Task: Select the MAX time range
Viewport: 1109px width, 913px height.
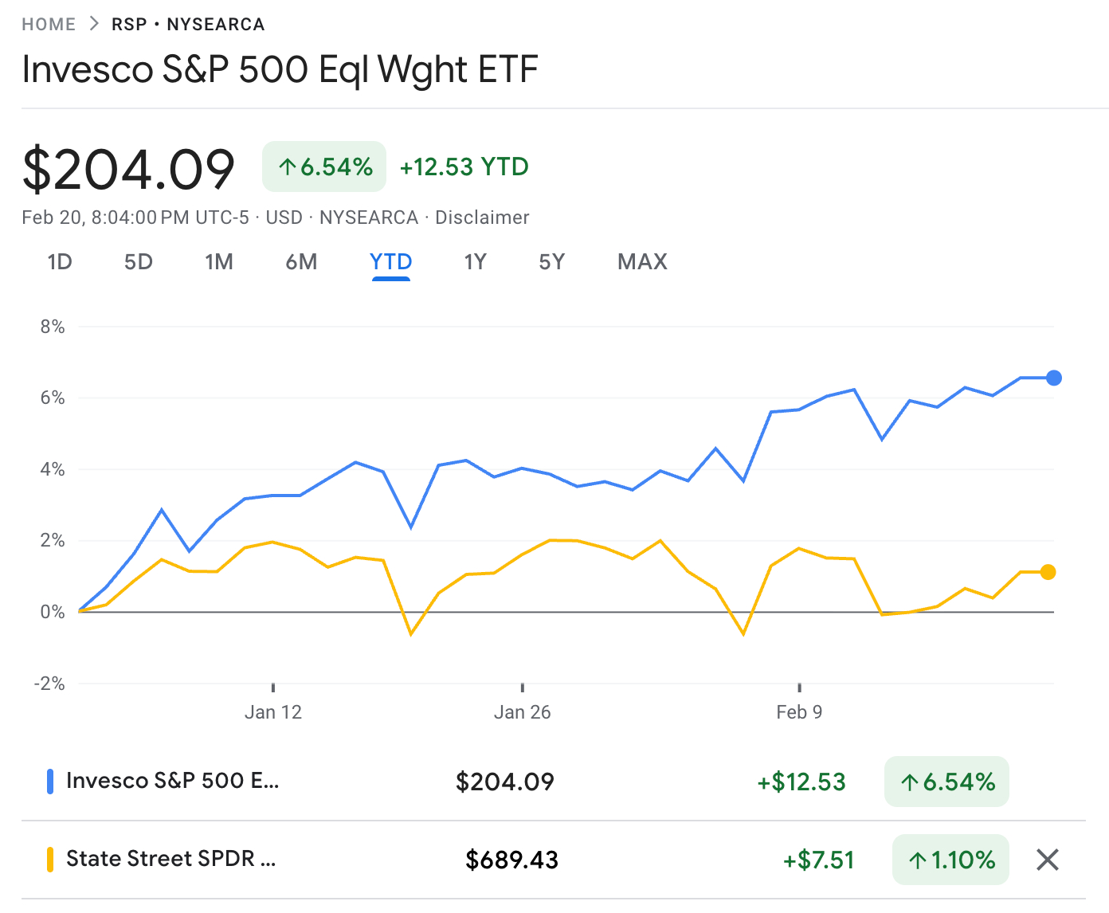Action: (642, 262)
